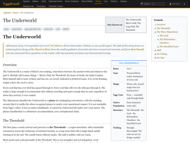Viewport: 190px width, 143px height.
Task: Open the Species nav item
Action: click(26, 1)
